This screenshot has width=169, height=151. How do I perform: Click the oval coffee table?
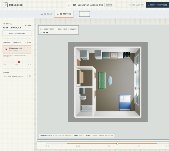110,80
